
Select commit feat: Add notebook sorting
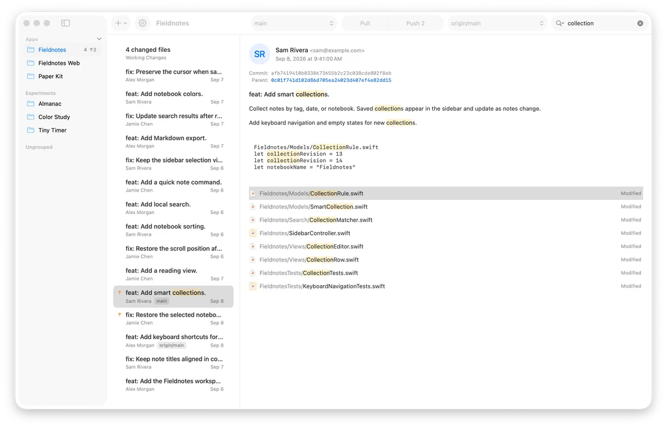[173, 230]
